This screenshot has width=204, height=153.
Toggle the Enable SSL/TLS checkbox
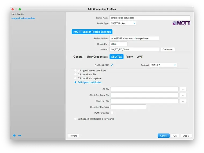[112, 65]
